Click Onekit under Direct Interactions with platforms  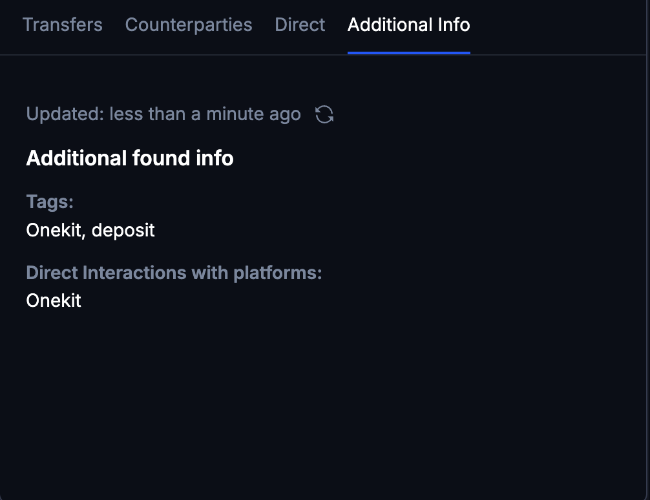point(52,300)
